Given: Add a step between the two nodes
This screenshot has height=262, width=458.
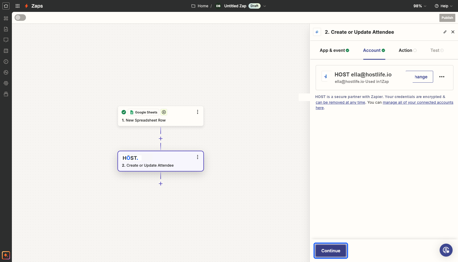Looking at the screenshot, I should tap(161, 139).
